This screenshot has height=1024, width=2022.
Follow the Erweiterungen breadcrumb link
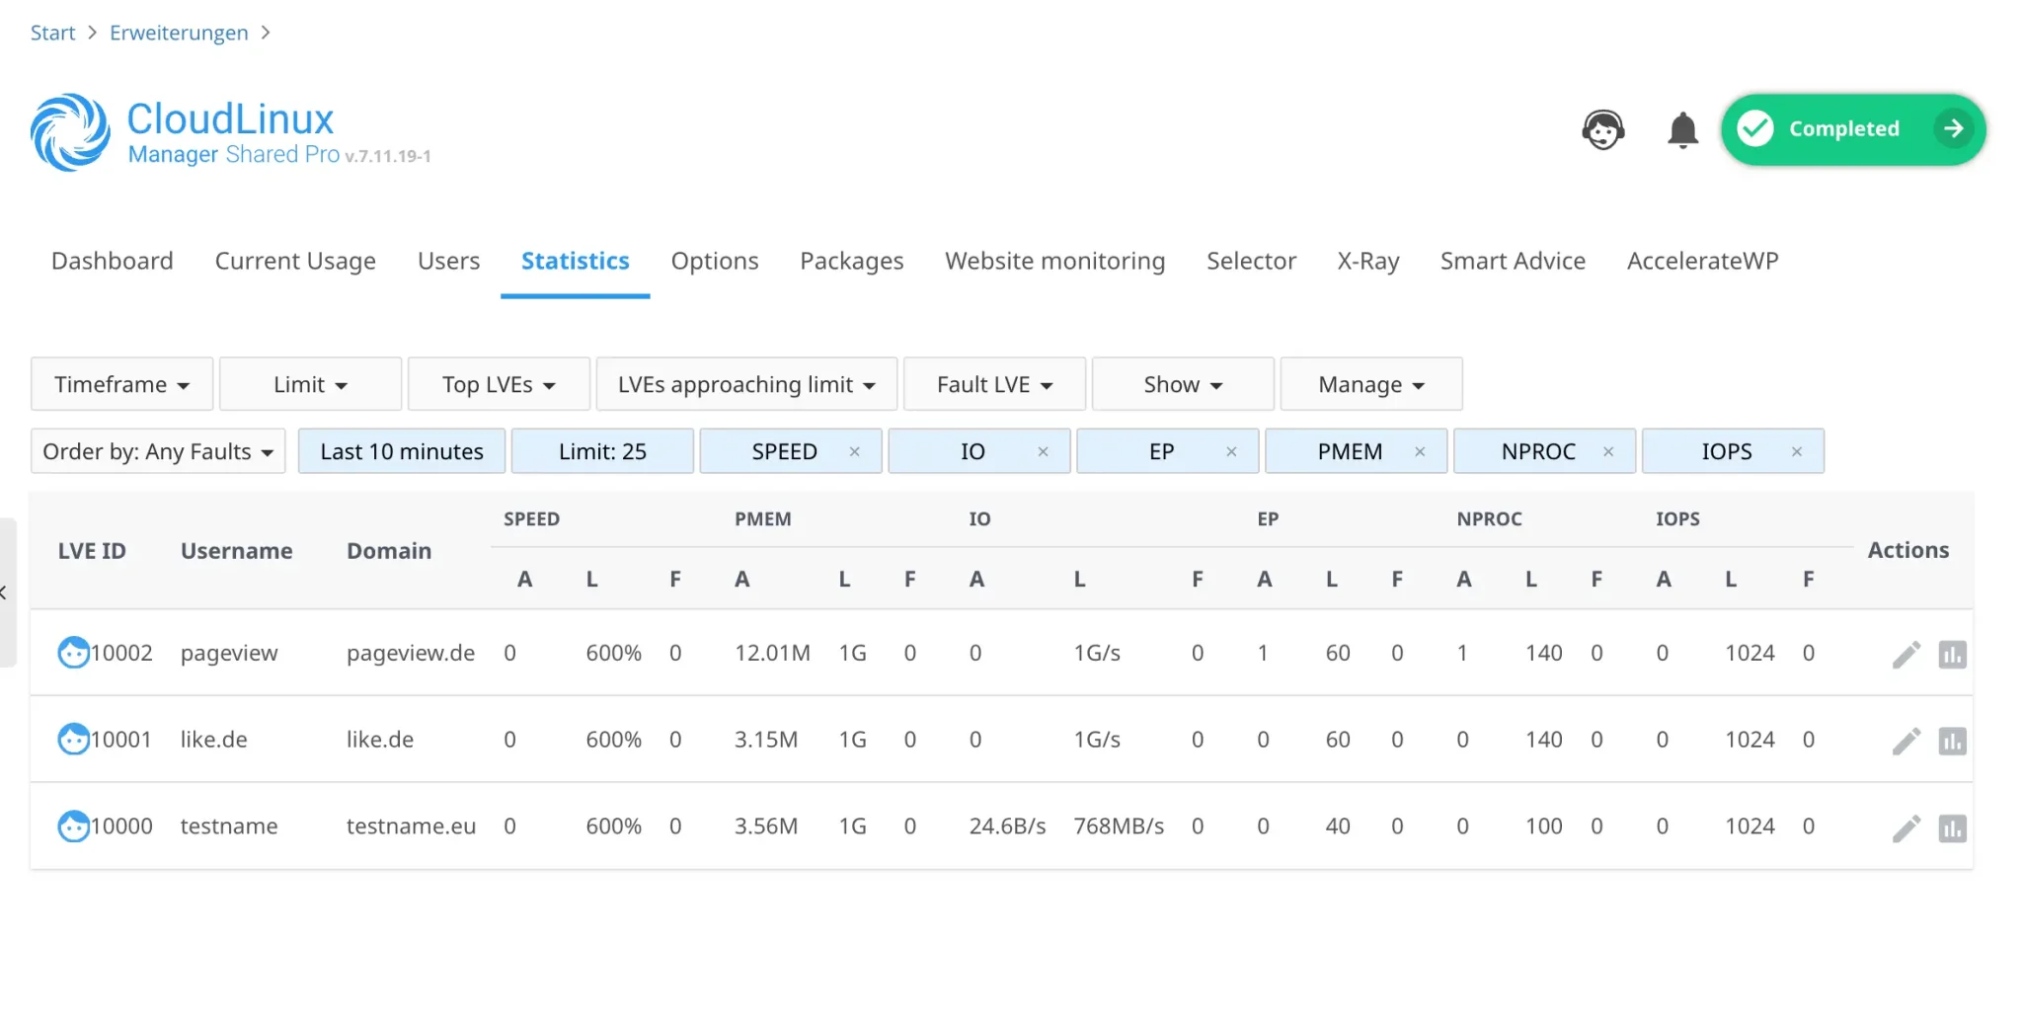point(179,33)
